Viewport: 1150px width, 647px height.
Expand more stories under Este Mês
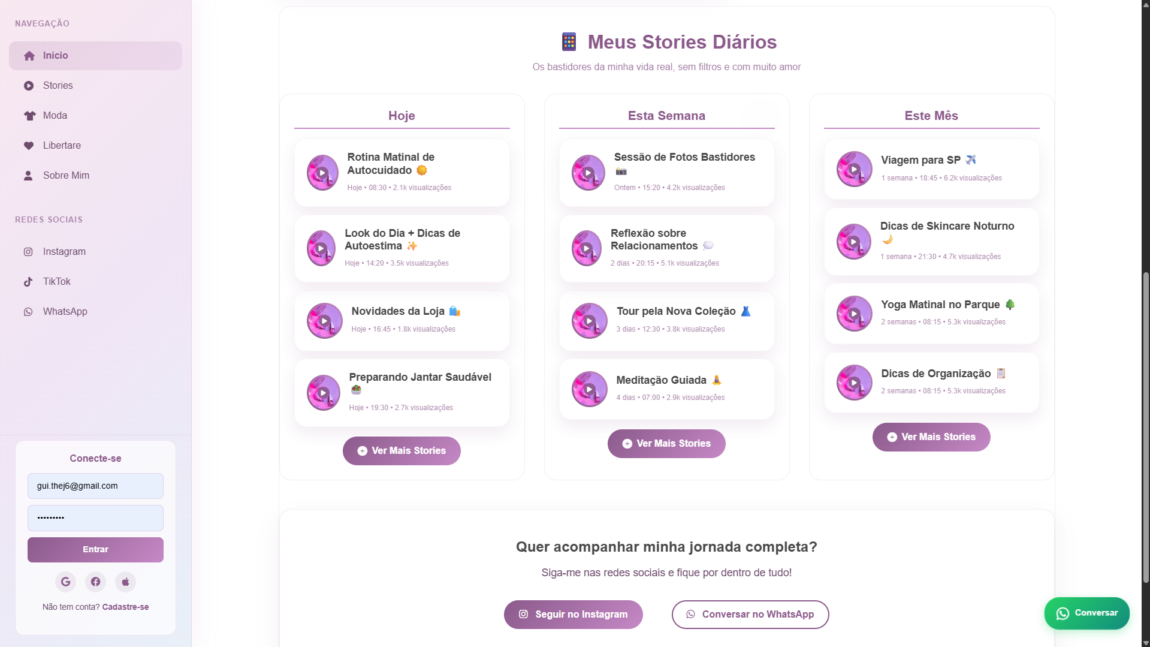click(931, 437)
